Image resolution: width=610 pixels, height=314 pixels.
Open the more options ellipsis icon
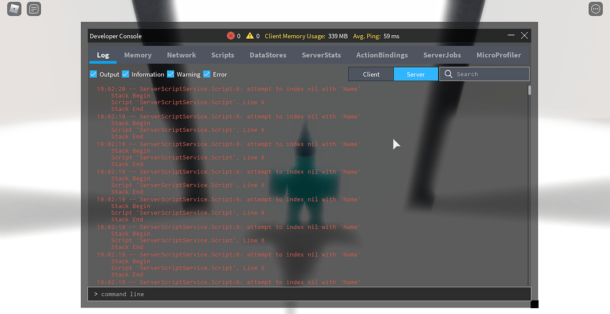[x=596, y=9]
